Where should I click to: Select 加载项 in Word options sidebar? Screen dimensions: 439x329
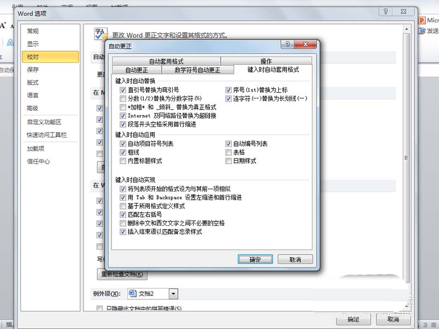tap(50, 149)
